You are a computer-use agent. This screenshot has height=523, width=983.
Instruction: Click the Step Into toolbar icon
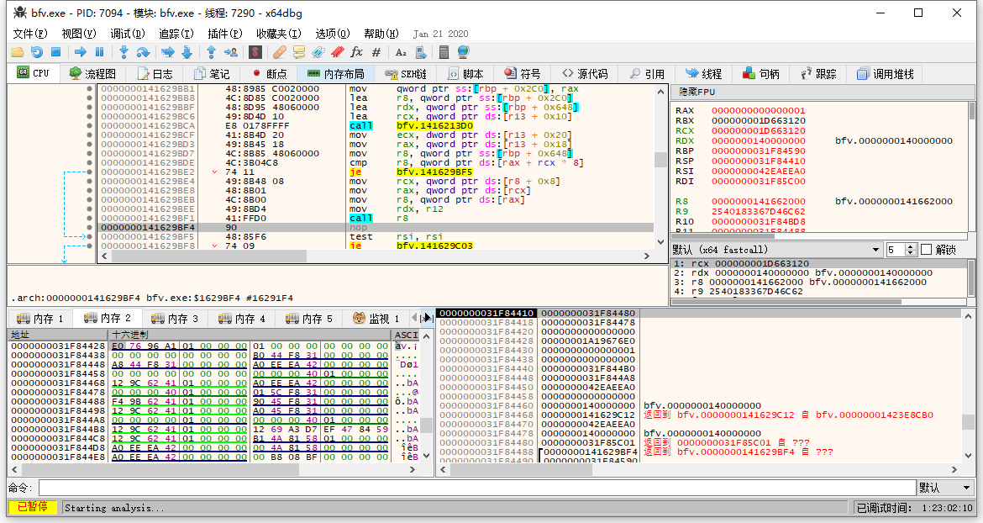[124, 52]
